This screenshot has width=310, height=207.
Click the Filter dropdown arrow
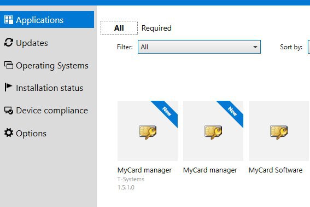255,47
